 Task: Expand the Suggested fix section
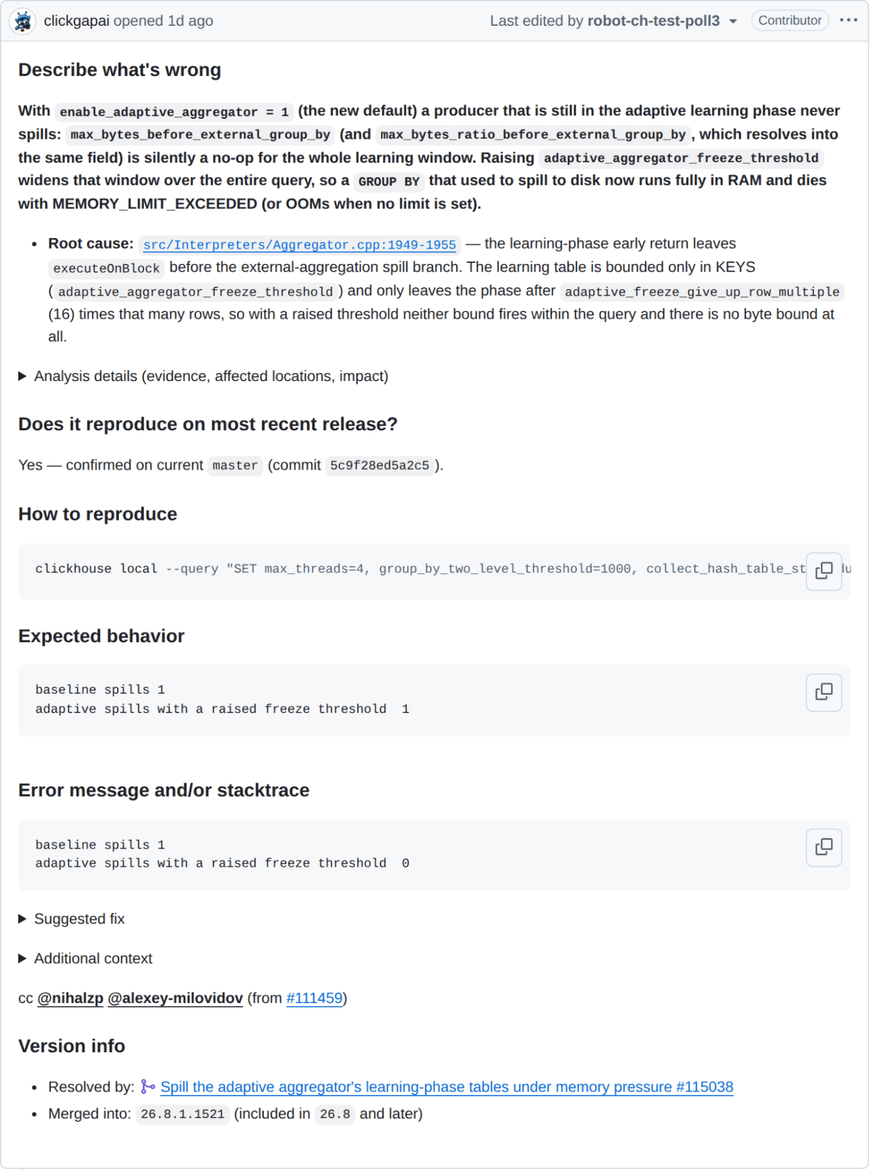(71, 919)
